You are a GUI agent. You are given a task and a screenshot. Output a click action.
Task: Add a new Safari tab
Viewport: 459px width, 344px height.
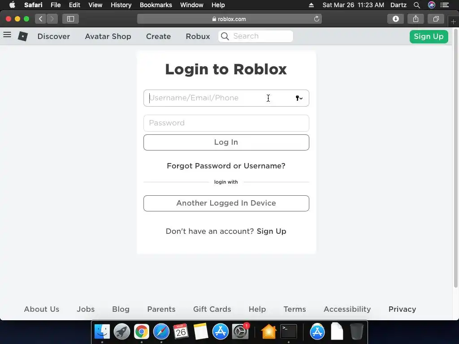click(454, 21)
